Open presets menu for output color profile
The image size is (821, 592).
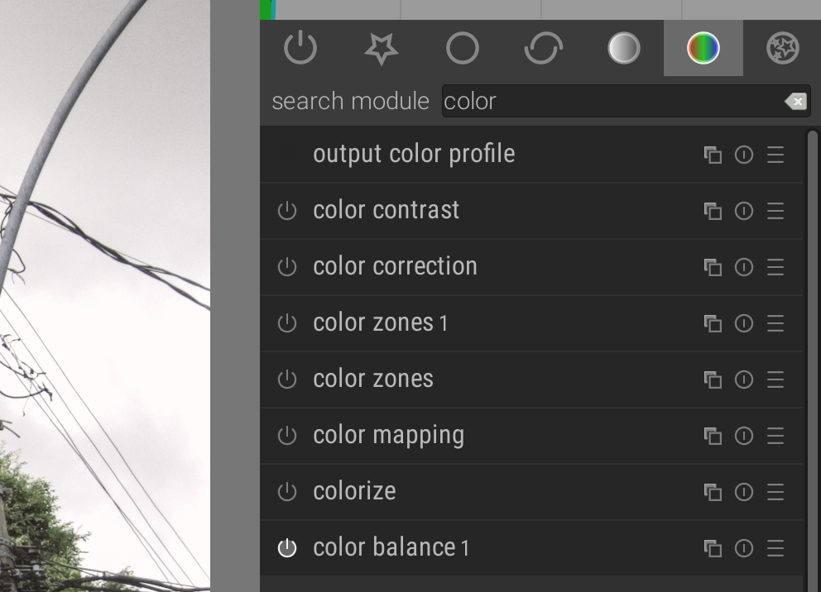[x=775, y=155]
